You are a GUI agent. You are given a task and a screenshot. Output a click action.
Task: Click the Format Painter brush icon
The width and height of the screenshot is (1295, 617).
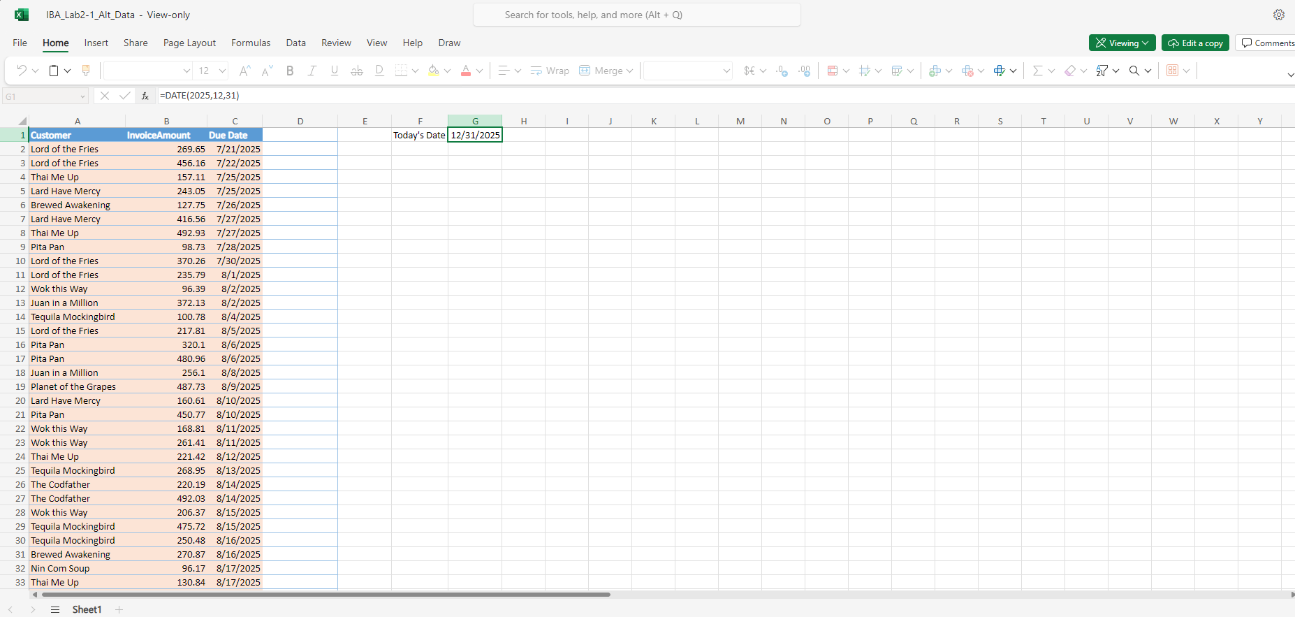[86, 71]
